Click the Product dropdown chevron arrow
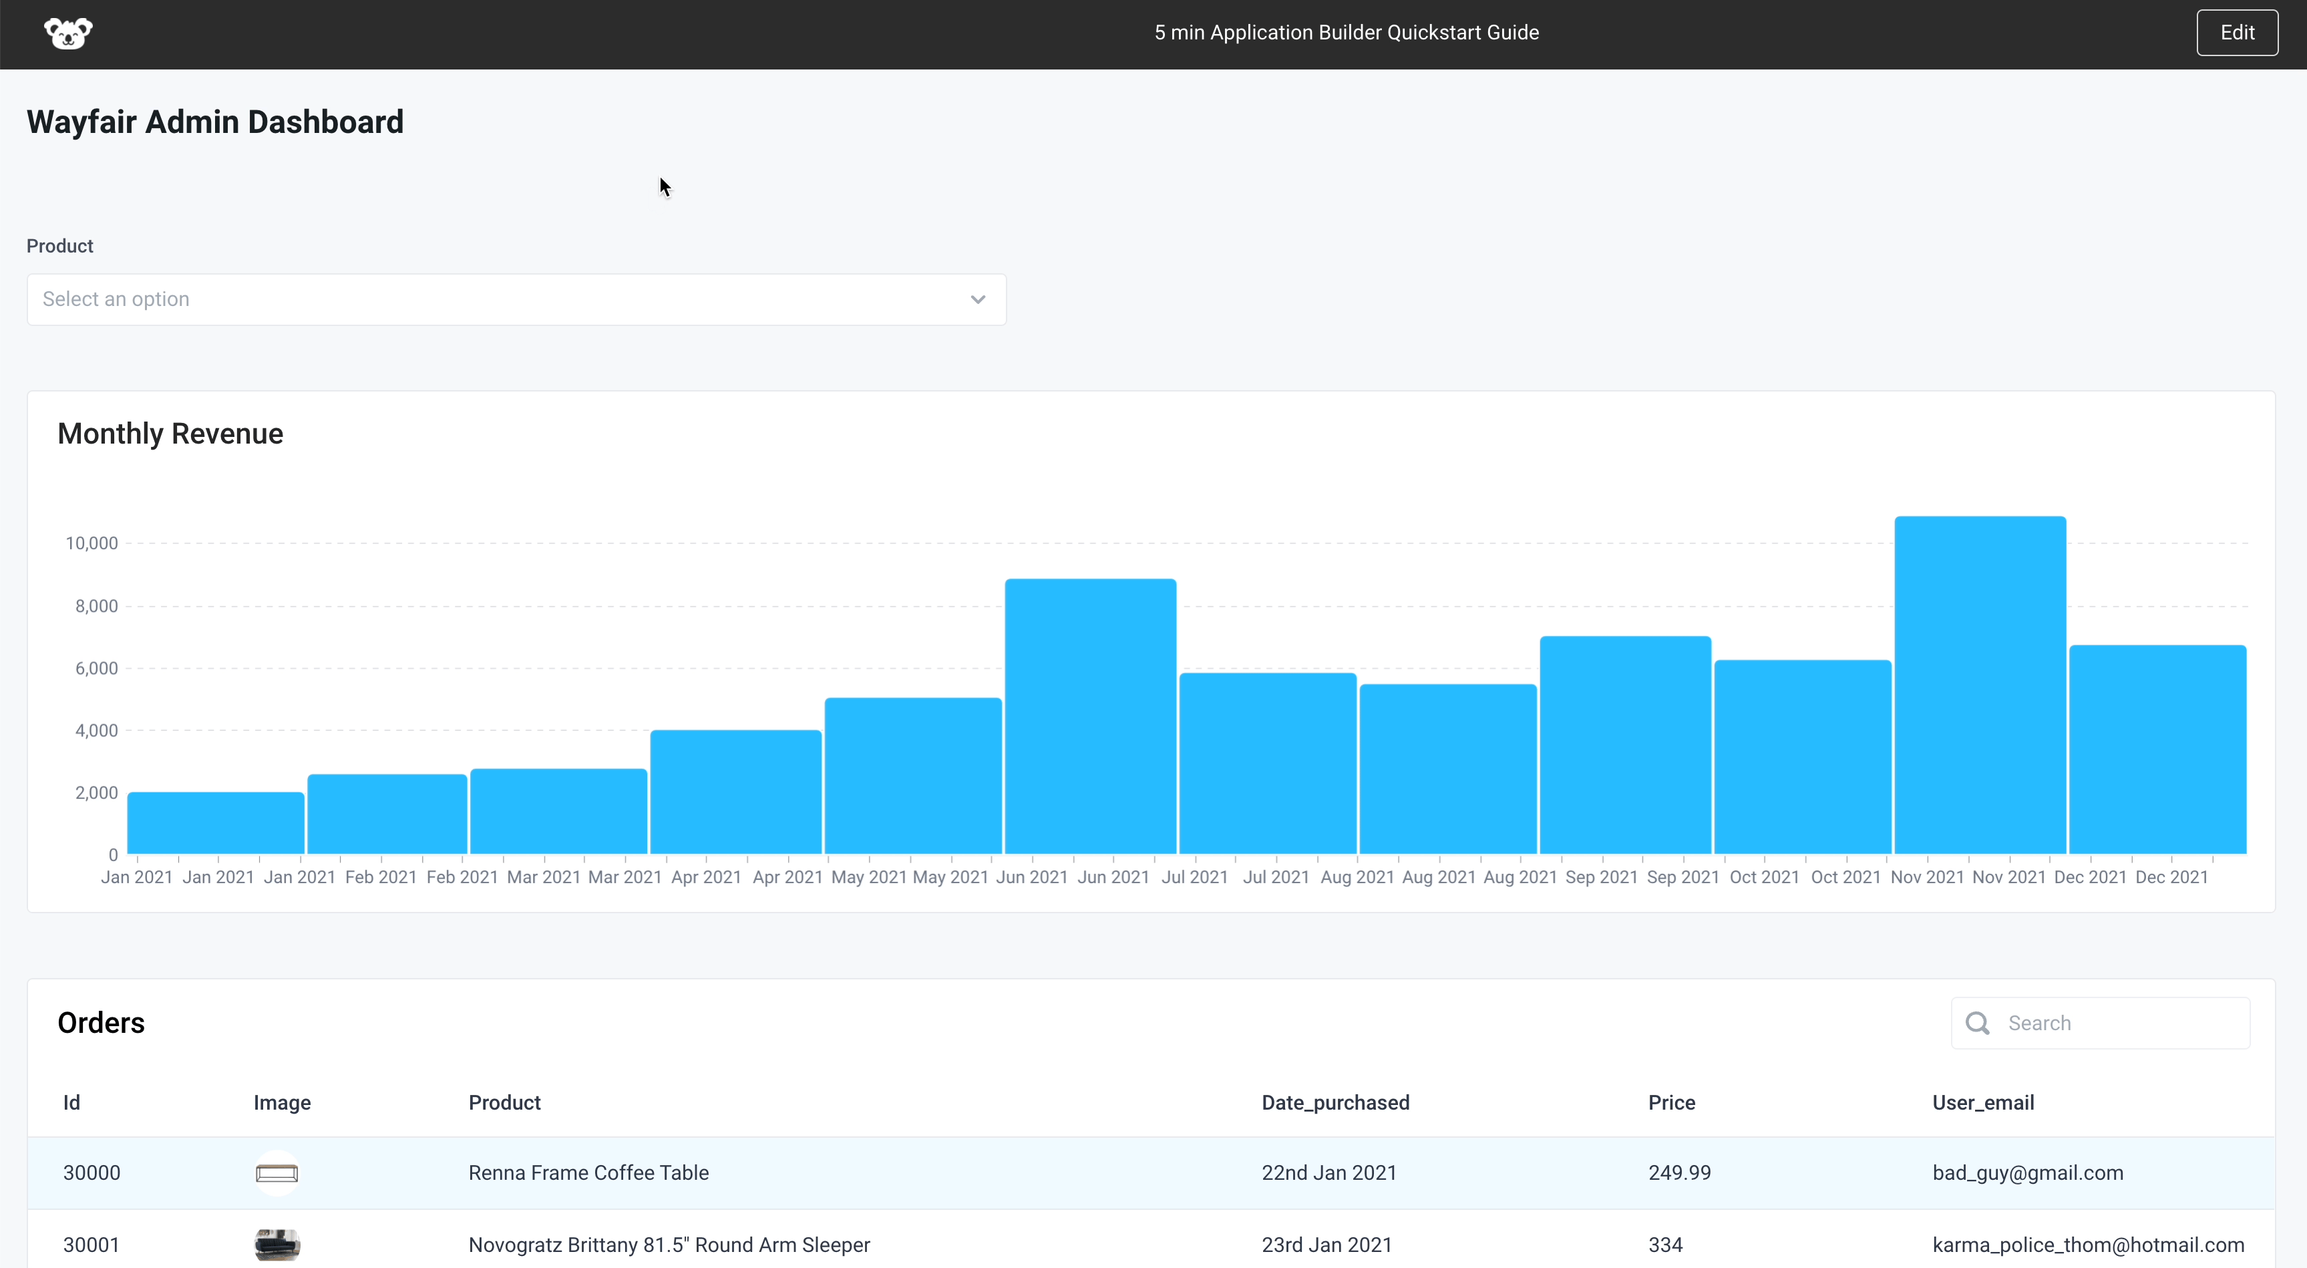Screen dimensions: 2307x1268 pyautogui.click(x=977, y=299)
